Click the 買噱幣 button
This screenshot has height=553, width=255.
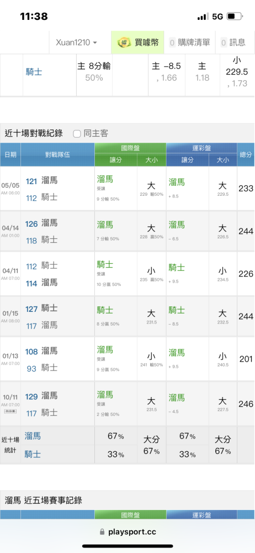click(138, 43)
